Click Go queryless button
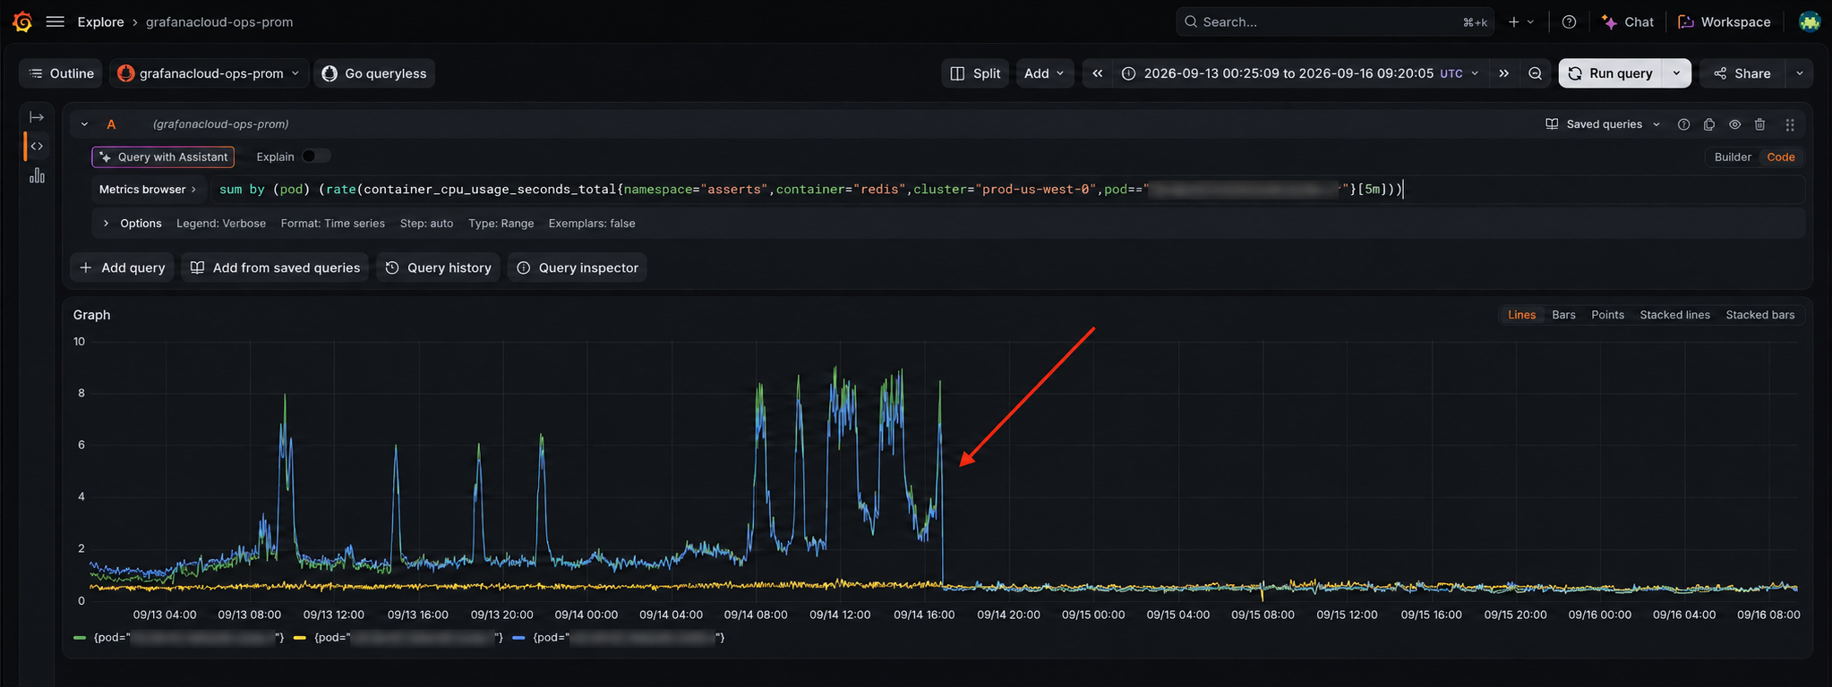This screenshot has height=687, width=1832. [374, 73]
